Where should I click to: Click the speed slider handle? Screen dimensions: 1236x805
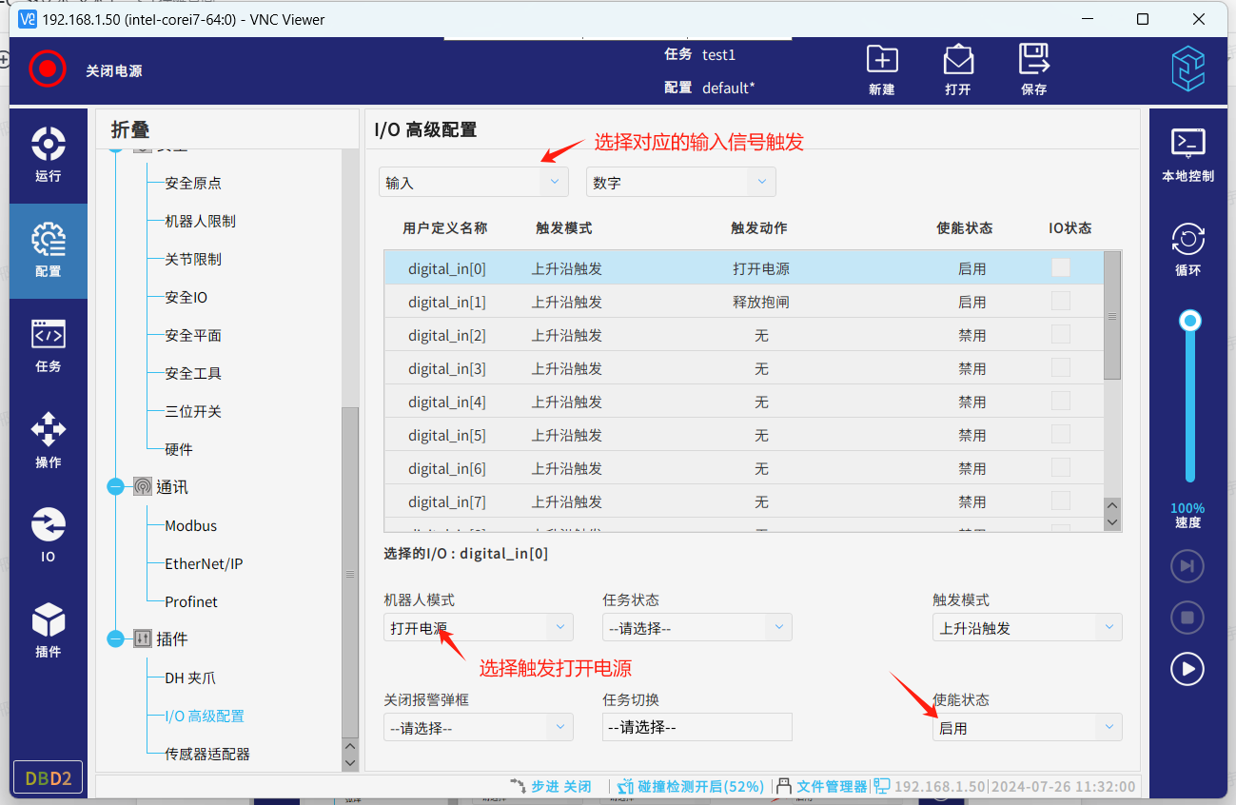tap(1189, 322)
